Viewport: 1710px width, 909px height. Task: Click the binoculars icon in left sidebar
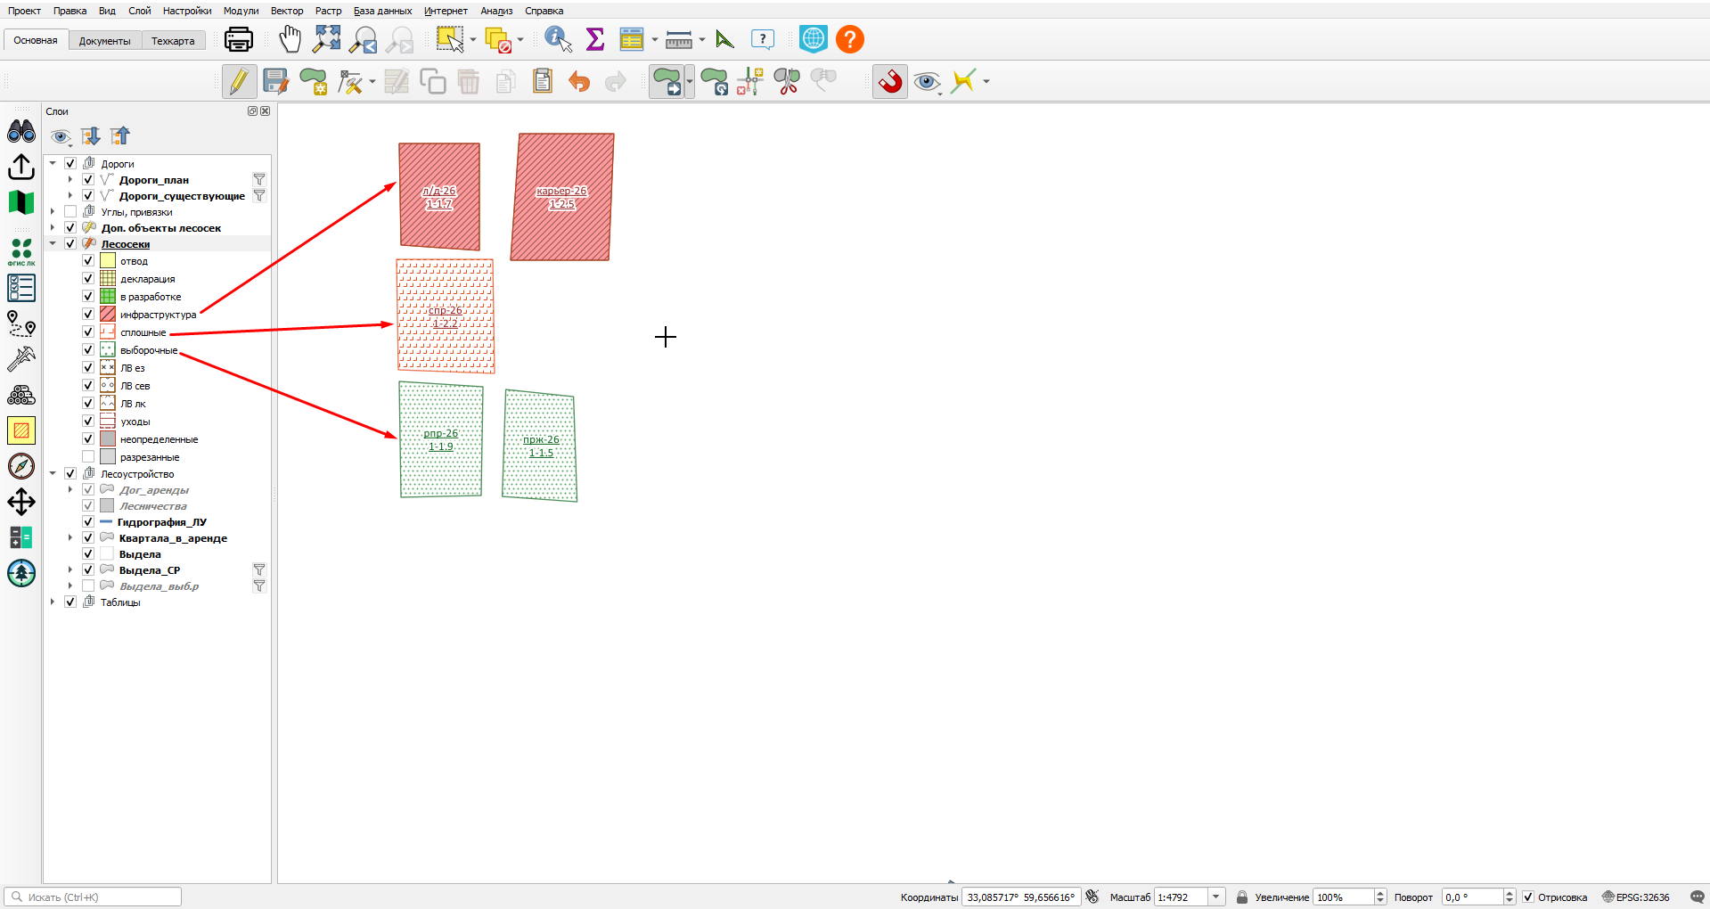coord(21,132)
